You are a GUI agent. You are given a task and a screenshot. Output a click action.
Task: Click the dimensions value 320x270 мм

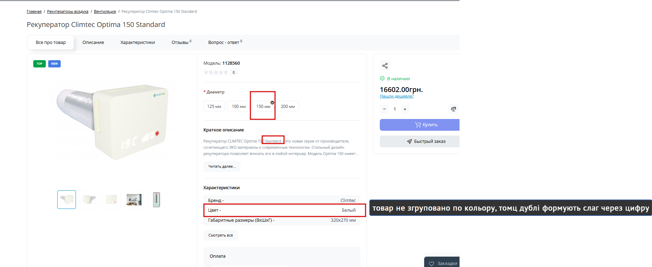343,220
